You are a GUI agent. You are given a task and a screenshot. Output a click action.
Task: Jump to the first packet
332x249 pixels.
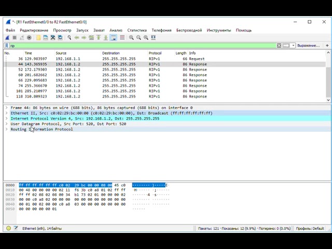pos(99,38)
